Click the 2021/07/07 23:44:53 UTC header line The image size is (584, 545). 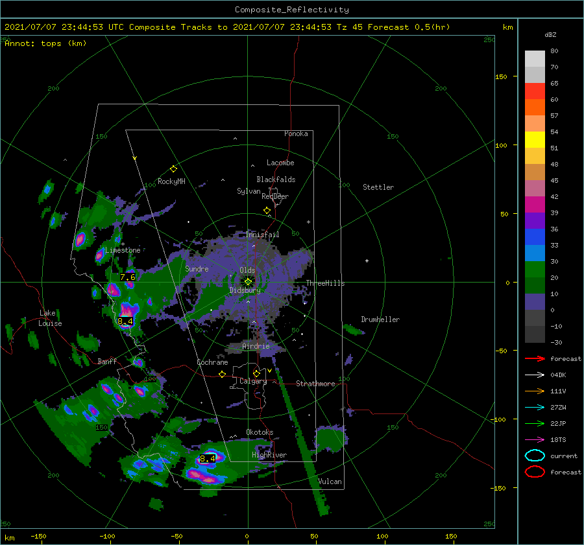coord(227,27)
